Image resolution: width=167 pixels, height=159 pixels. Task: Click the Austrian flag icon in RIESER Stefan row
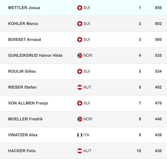coord(80,87)
